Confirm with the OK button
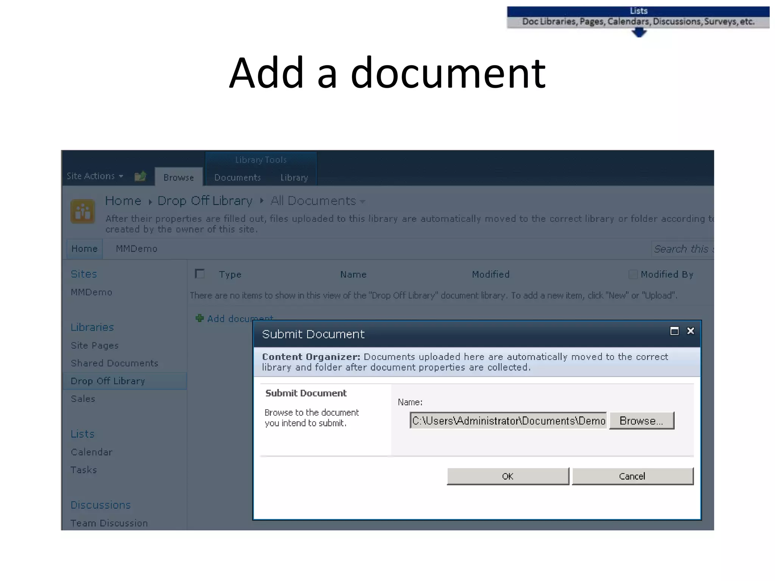Screen dimensions: 775x581 point(508,476)
